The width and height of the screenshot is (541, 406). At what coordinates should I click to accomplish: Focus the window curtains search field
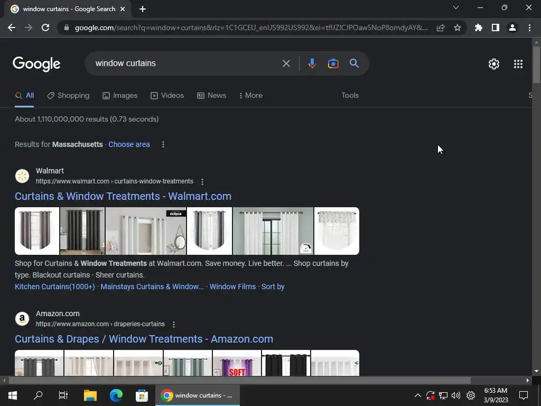pyautogui.click(x=186, y=63)
